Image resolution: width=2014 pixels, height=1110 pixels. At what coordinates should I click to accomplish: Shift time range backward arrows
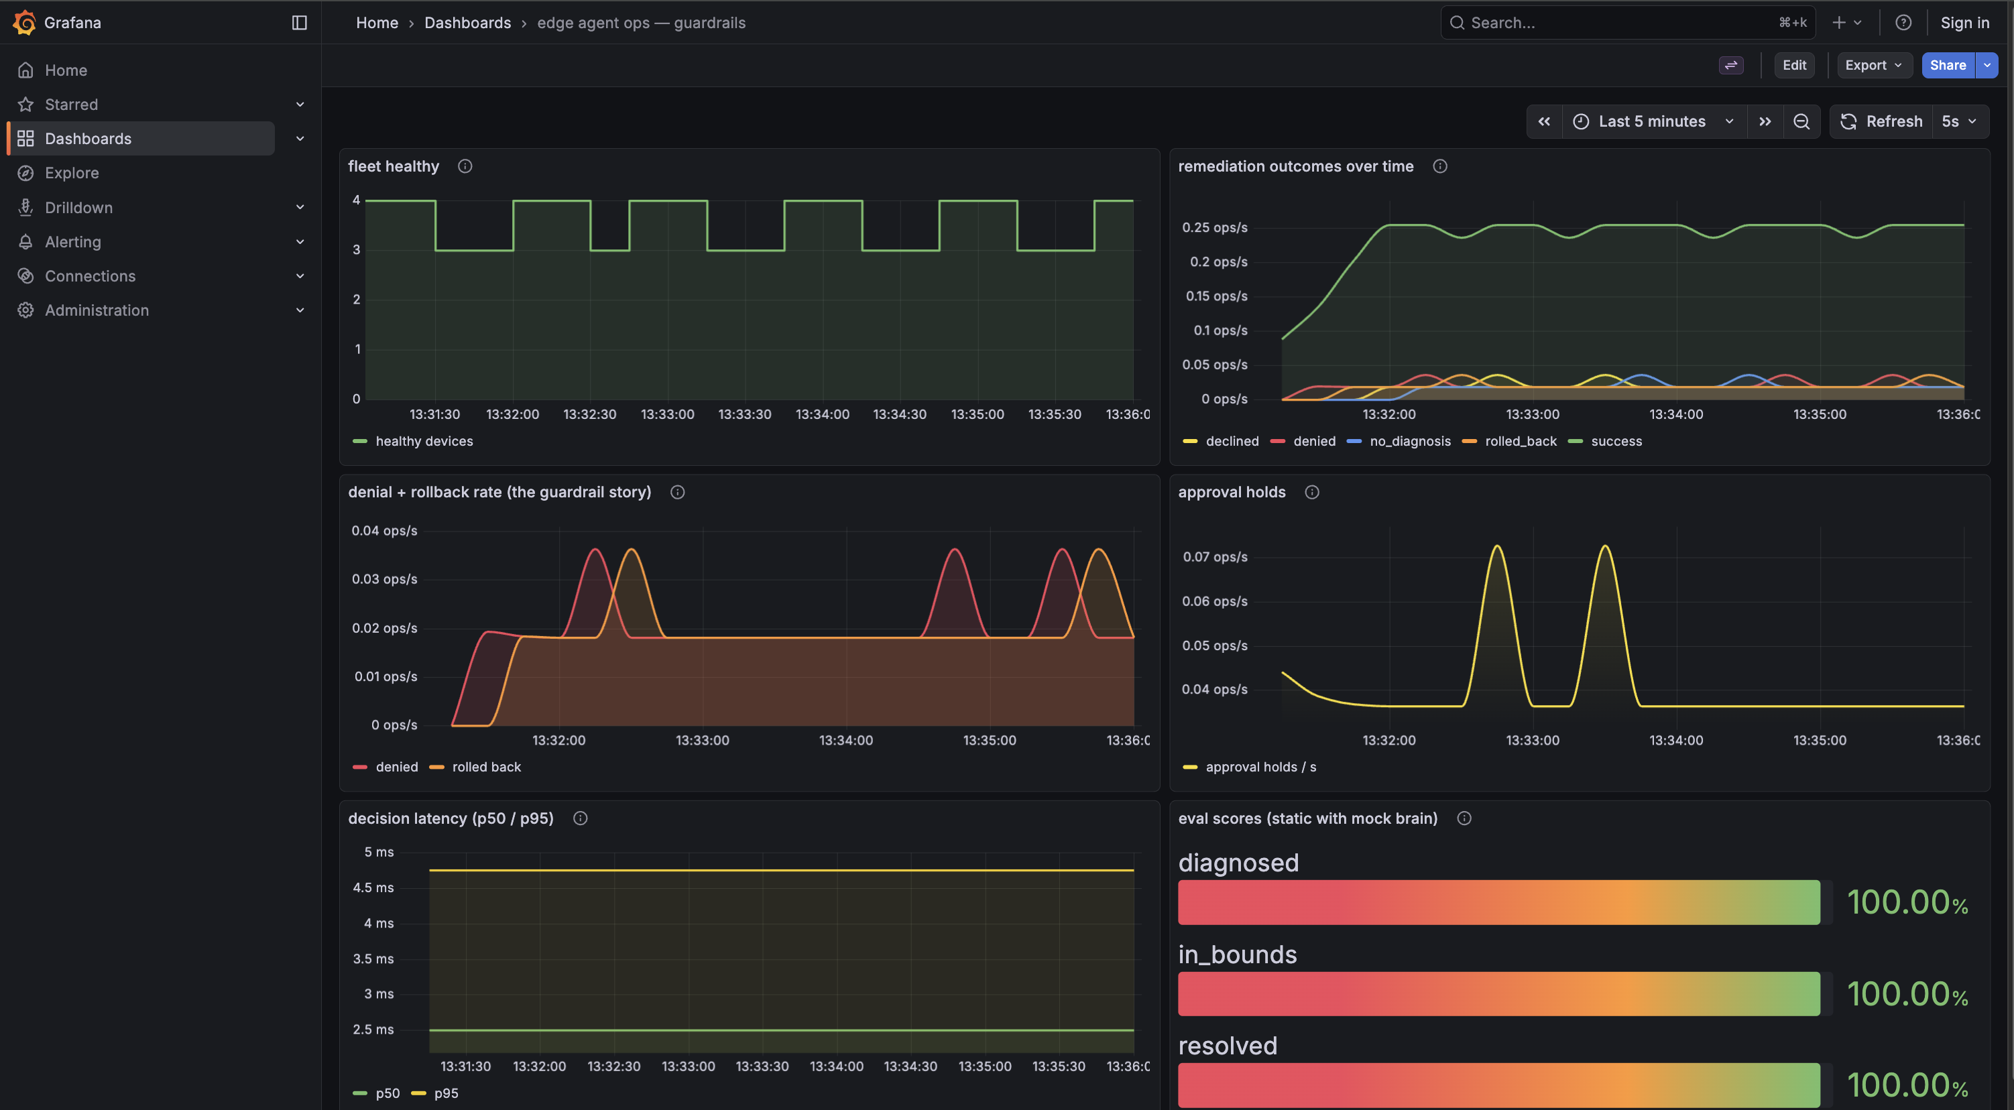pyautogui.click(x=1544, y=122)
